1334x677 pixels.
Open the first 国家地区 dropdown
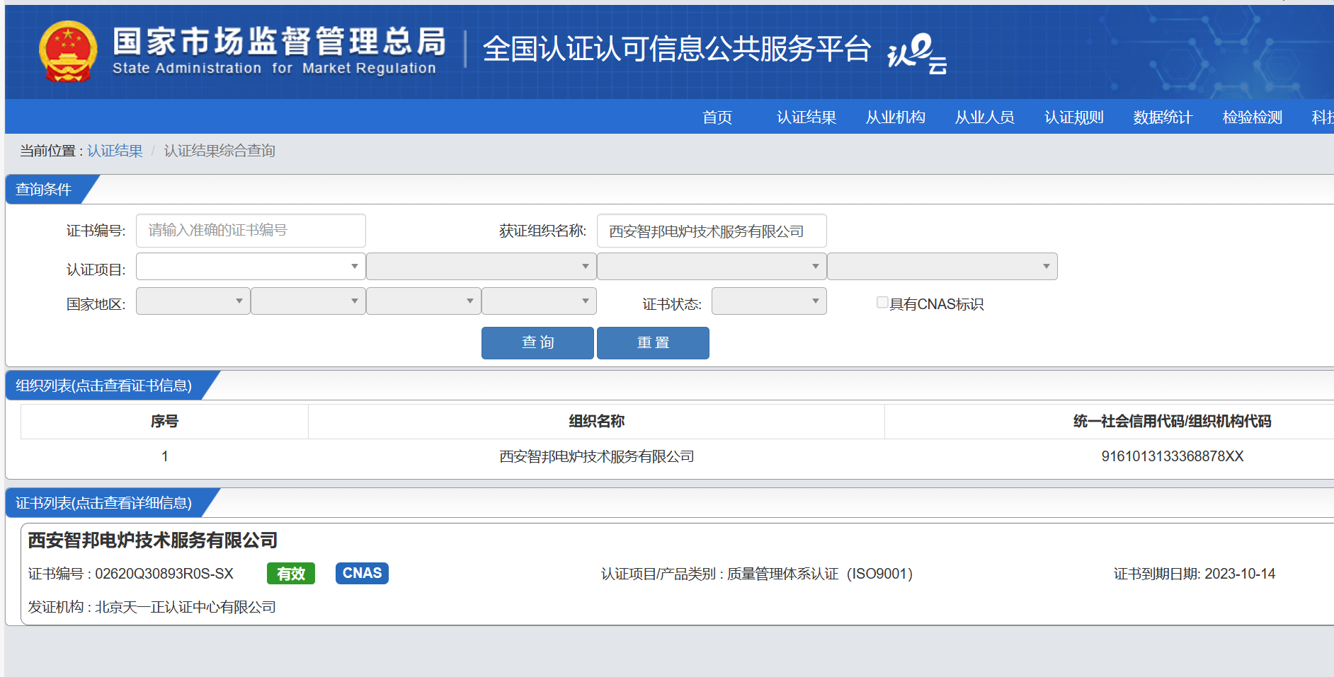[193, 301]
